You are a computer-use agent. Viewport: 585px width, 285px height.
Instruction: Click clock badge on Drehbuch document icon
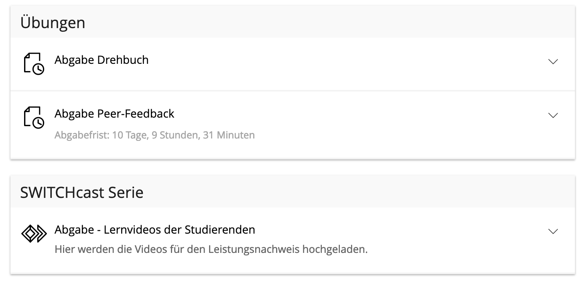click(39, 69)
